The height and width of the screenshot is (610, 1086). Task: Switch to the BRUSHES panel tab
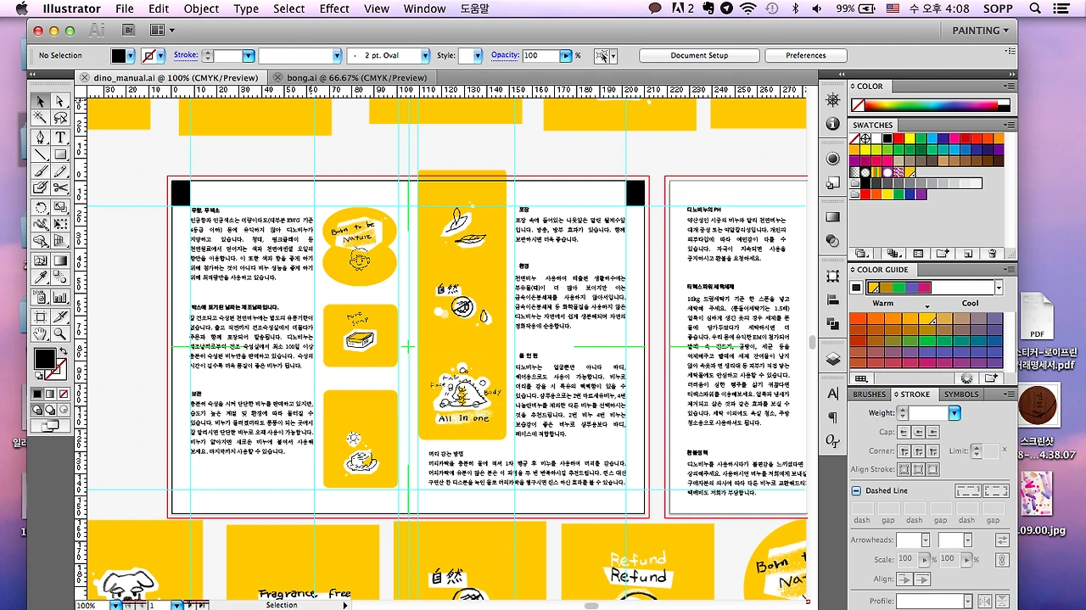tap(869, 394)
